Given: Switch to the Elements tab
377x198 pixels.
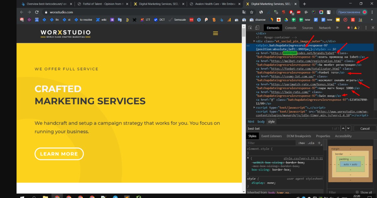Looking at the screenshot, I should coord(273,28).
